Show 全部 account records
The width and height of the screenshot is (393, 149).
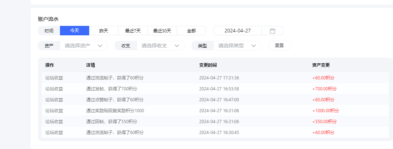point(191,31)
